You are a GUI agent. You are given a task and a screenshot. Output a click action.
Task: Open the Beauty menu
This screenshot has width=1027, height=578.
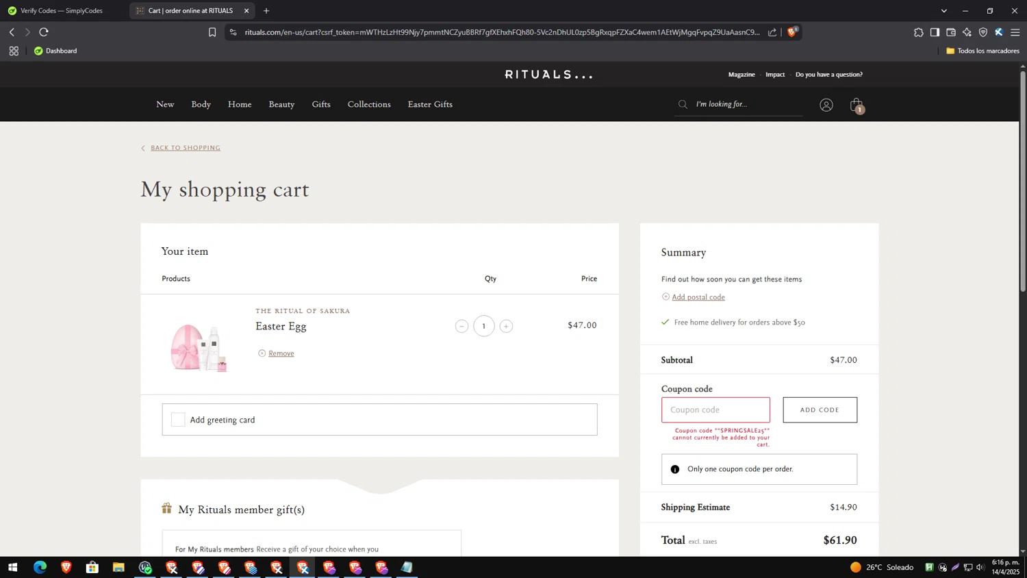(281, 104)
